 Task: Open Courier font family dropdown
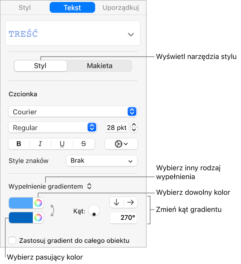[73, 112]
